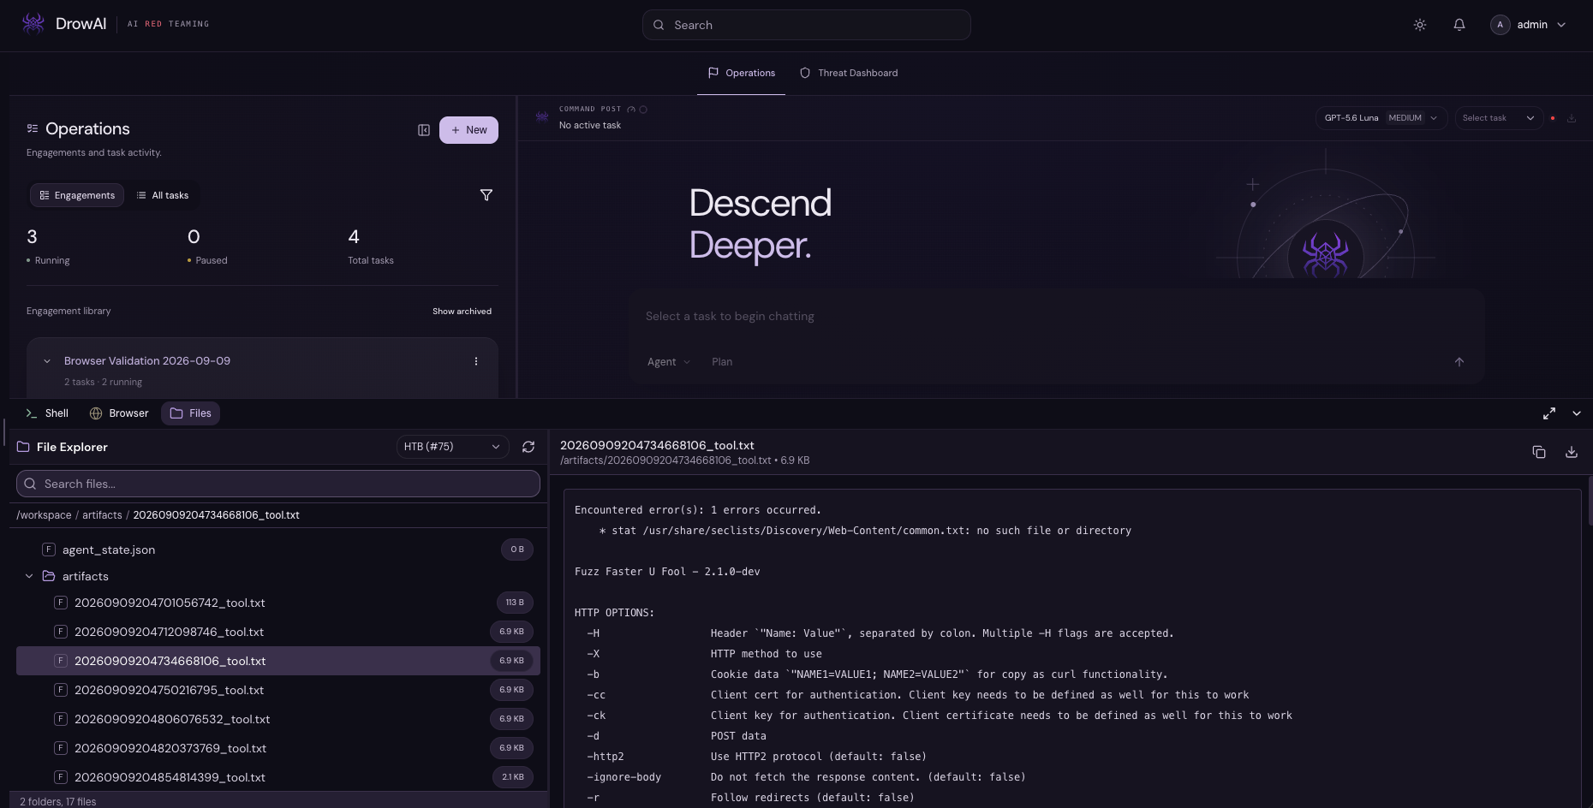
Task: Click Show archived link
Action: point(462,312)
